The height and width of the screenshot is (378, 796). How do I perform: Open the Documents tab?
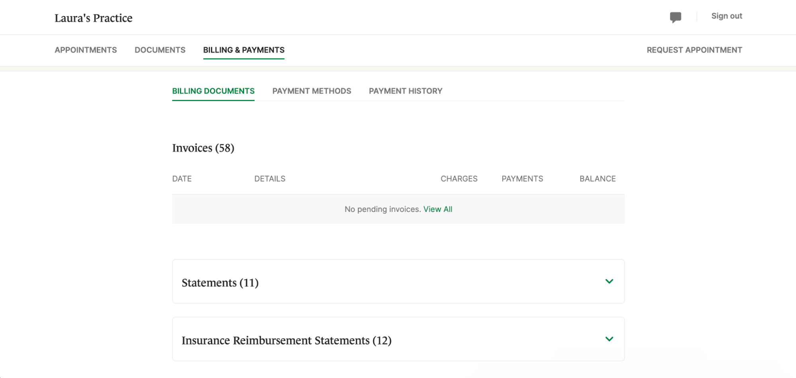click(160, 50)
